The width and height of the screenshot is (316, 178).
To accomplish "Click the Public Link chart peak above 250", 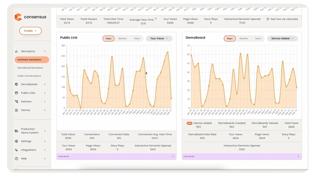I will coord(168,52).
